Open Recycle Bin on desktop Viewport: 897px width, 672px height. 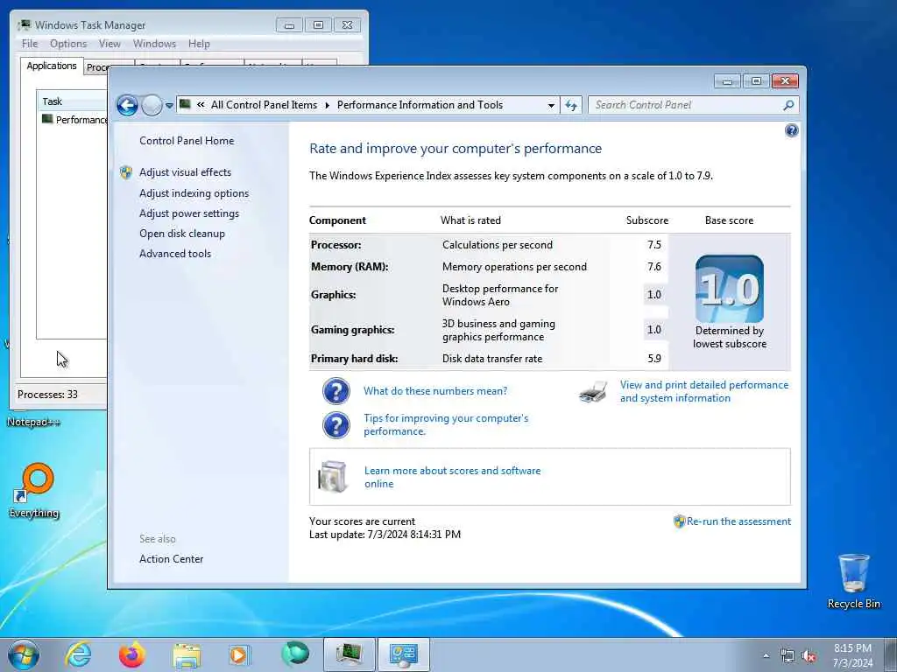(853, 581)
